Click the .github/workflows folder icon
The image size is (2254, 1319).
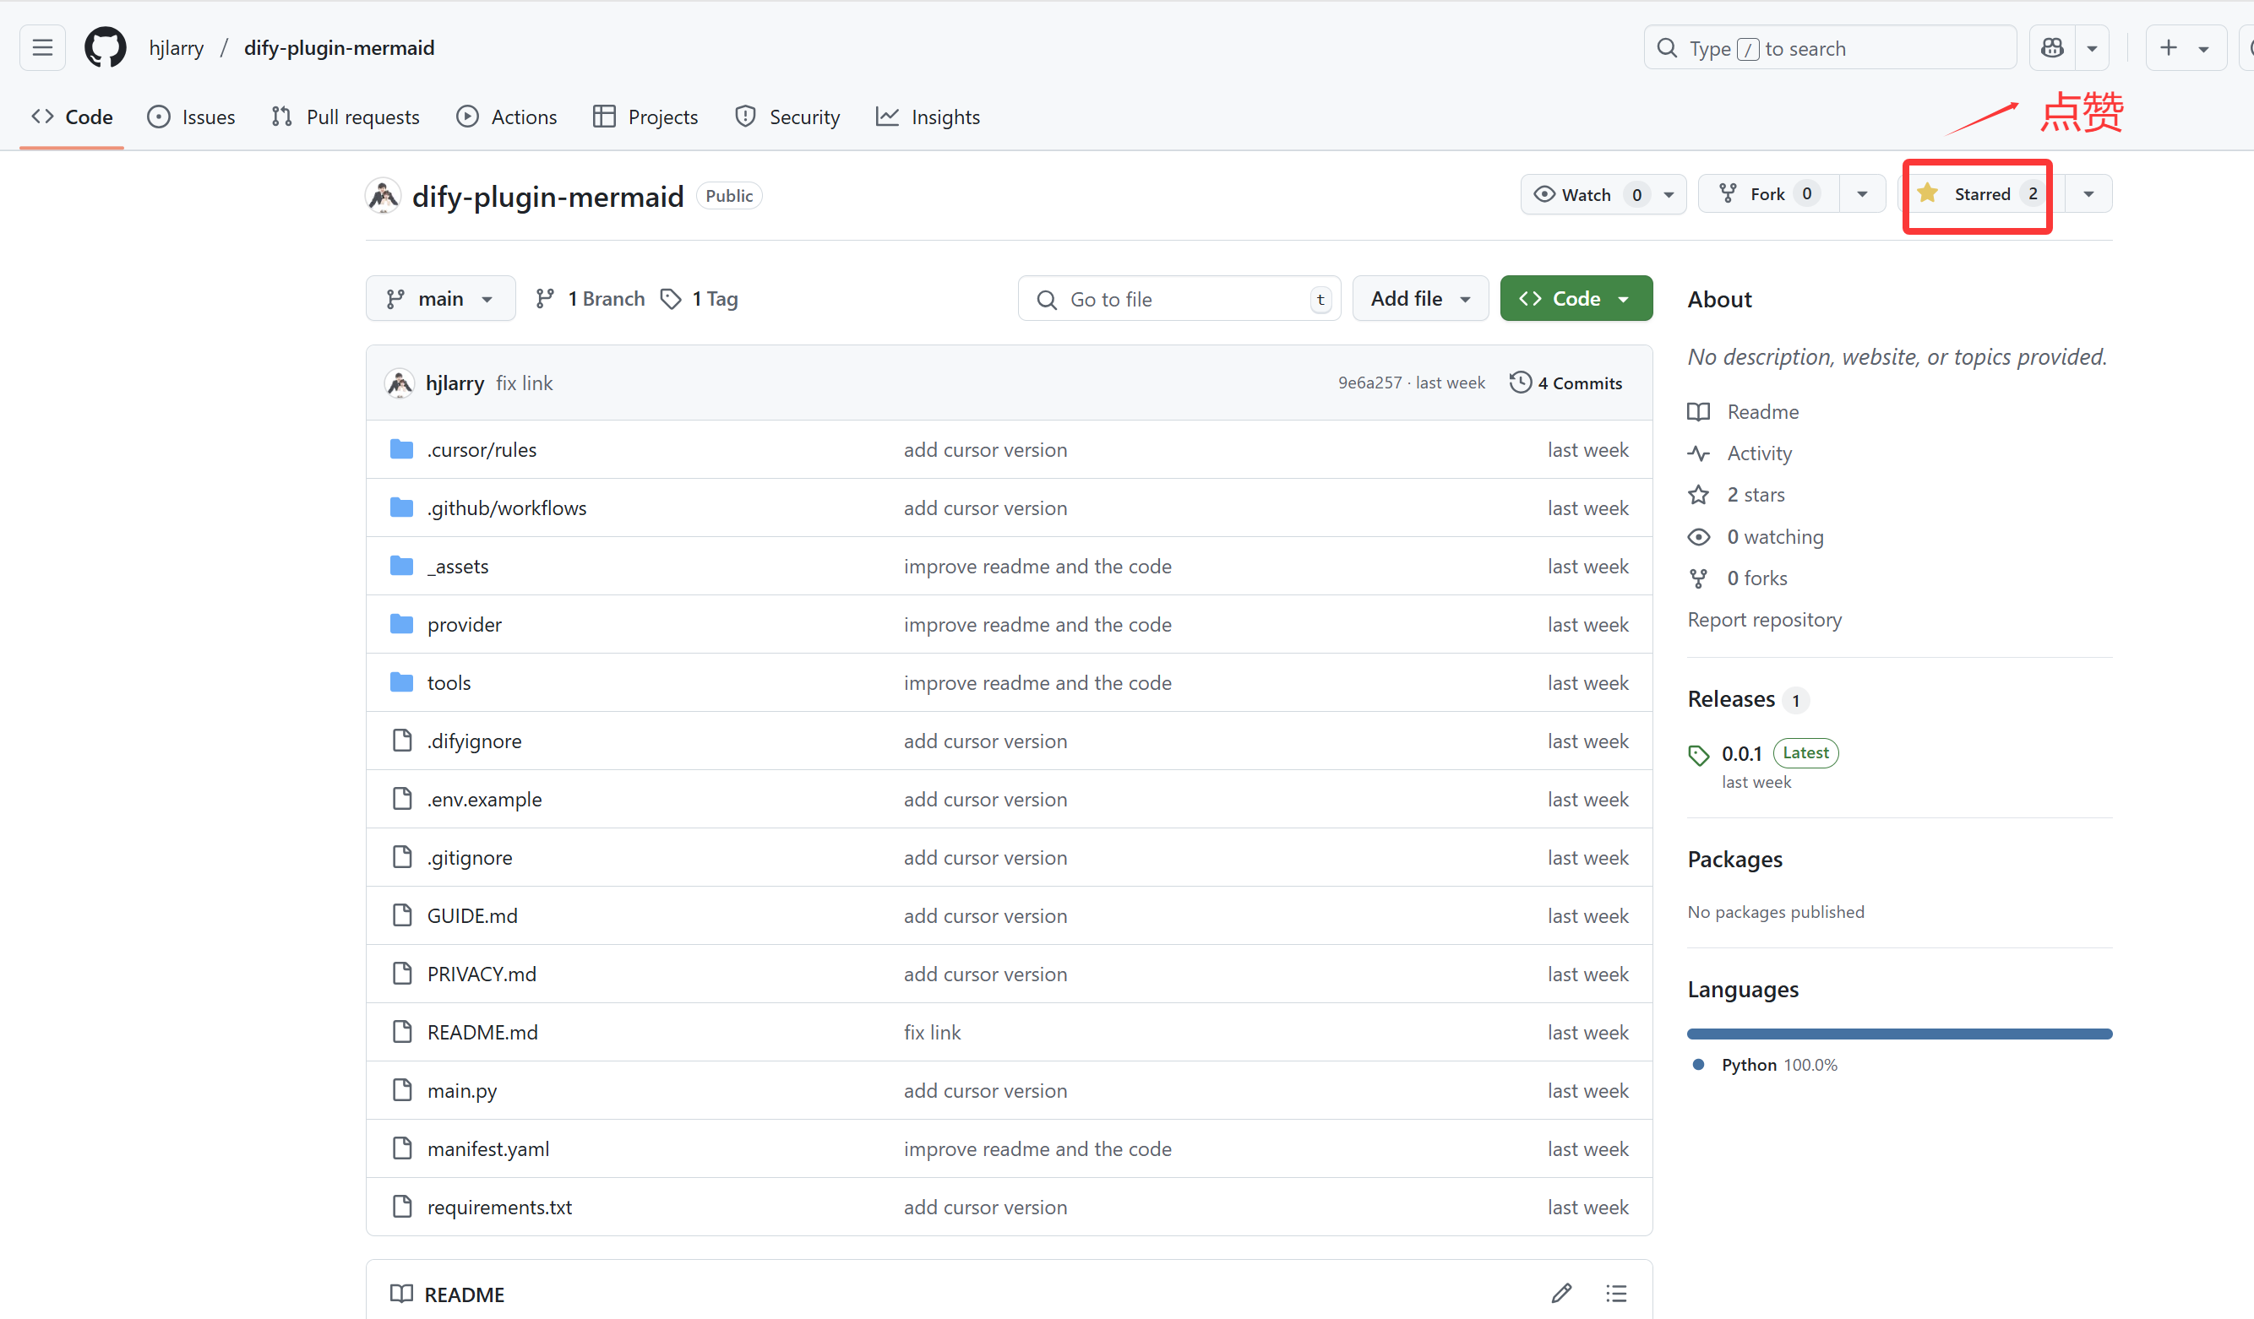coord(401,507)
